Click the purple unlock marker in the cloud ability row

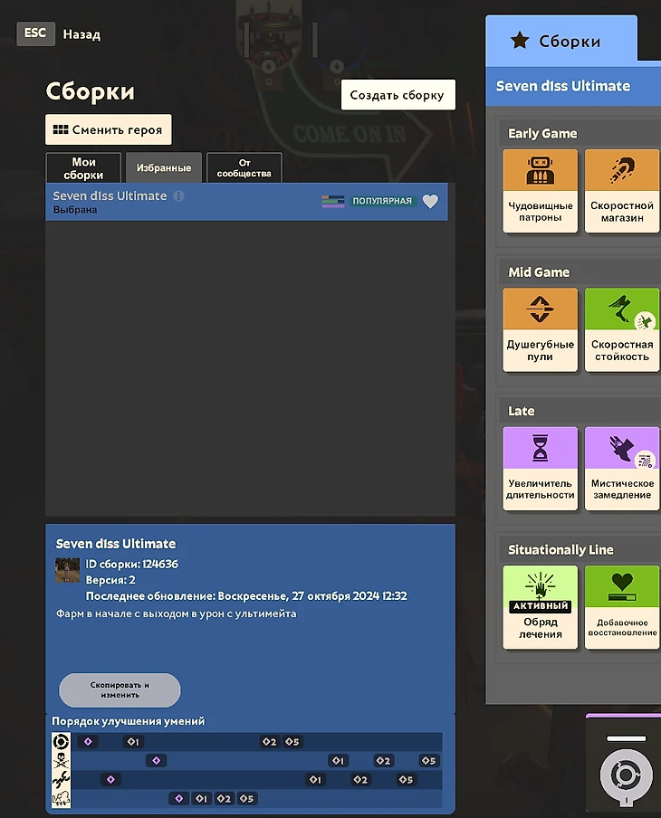[179, 798]
